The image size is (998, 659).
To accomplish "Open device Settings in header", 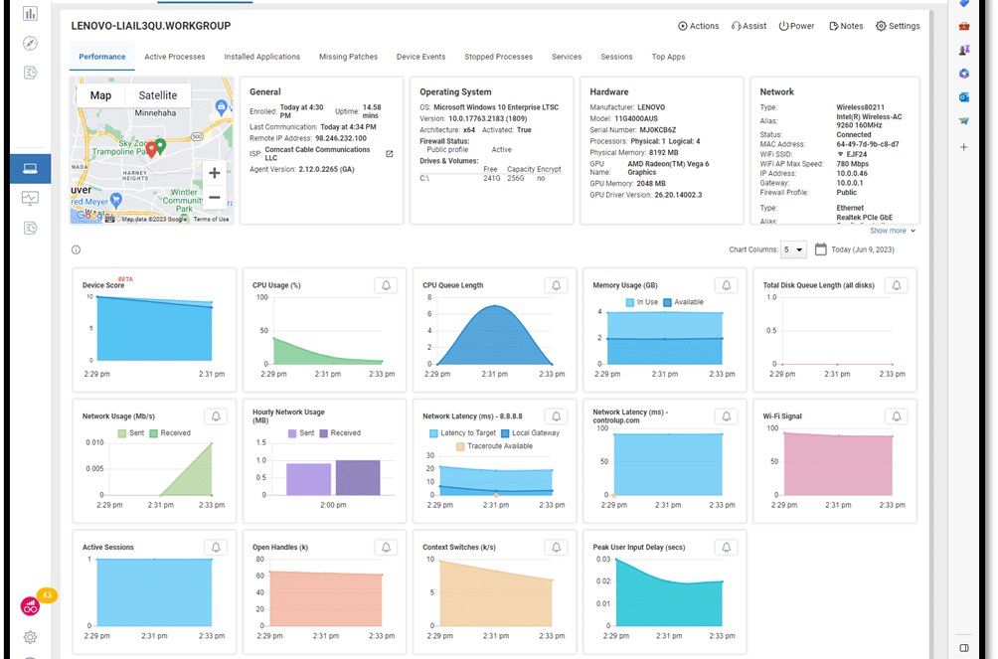I will tap(898, 26).
